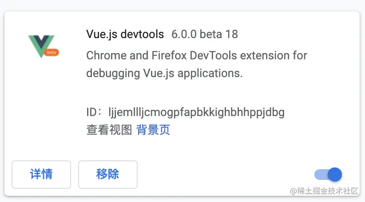Viewport: 365px width, 202px height.
Task: Click the debugging Vue.js applications text
Action: point(164,74)
